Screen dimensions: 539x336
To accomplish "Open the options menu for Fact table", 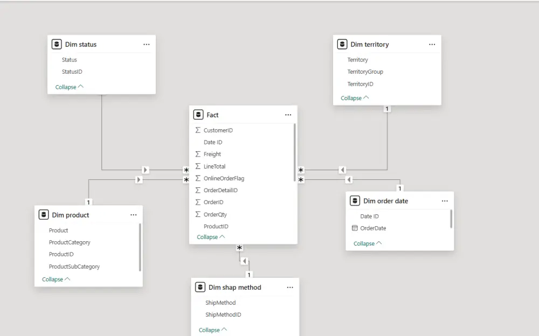I will (288, 114).
